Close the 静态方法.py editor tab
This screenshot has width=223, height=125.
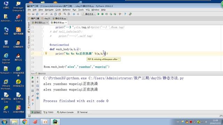pyautogui.click(x=66, y=23)
